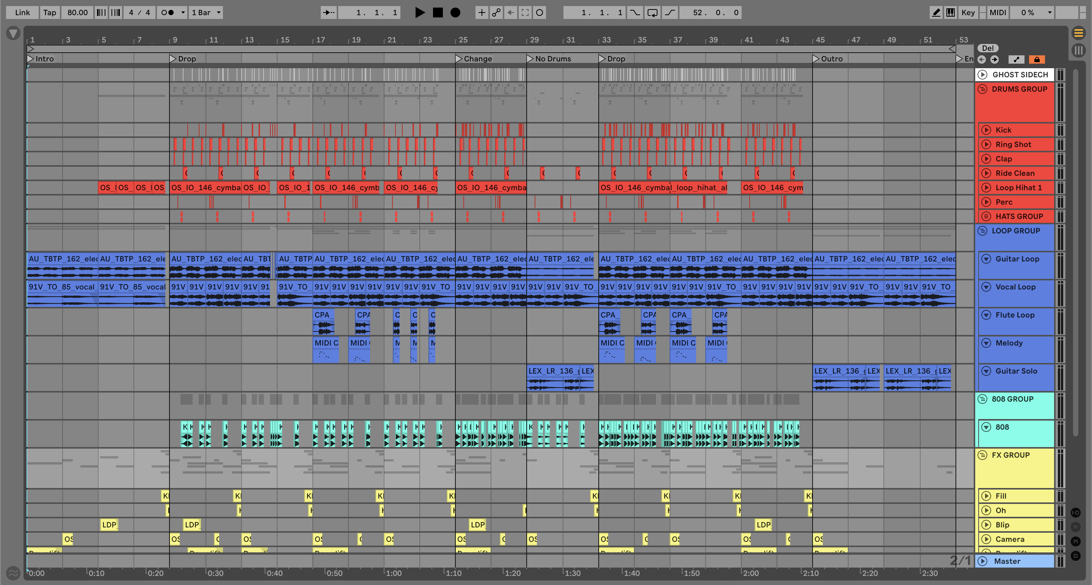Screen dimensions: 1092x585
Task: Click the No Drums locator marker
Action: pos(530,59)
